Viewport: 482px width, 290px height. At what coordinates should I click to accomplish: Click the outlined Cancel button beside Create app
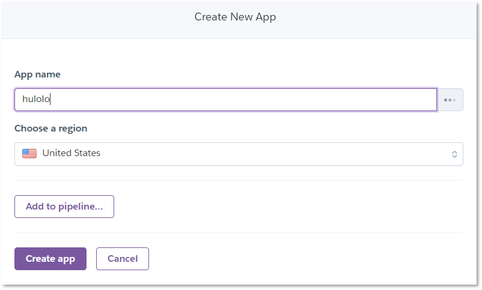(x=123, y=259)
